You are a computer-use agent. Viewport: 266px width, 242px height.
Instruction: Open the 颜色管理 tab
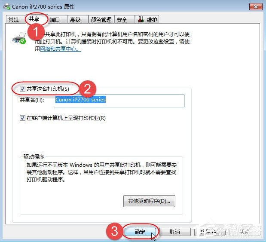click(101, 20)
